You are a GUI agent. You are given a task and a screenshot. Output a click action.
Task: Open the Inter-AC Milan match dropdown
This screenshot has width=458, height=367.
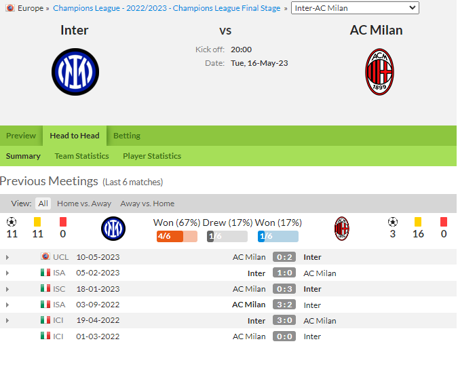355,8
